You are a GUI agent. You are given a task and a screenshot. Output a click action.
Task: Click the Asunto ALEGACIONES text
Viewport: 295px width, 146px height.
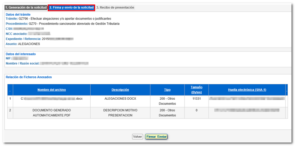tap(29, 44)
